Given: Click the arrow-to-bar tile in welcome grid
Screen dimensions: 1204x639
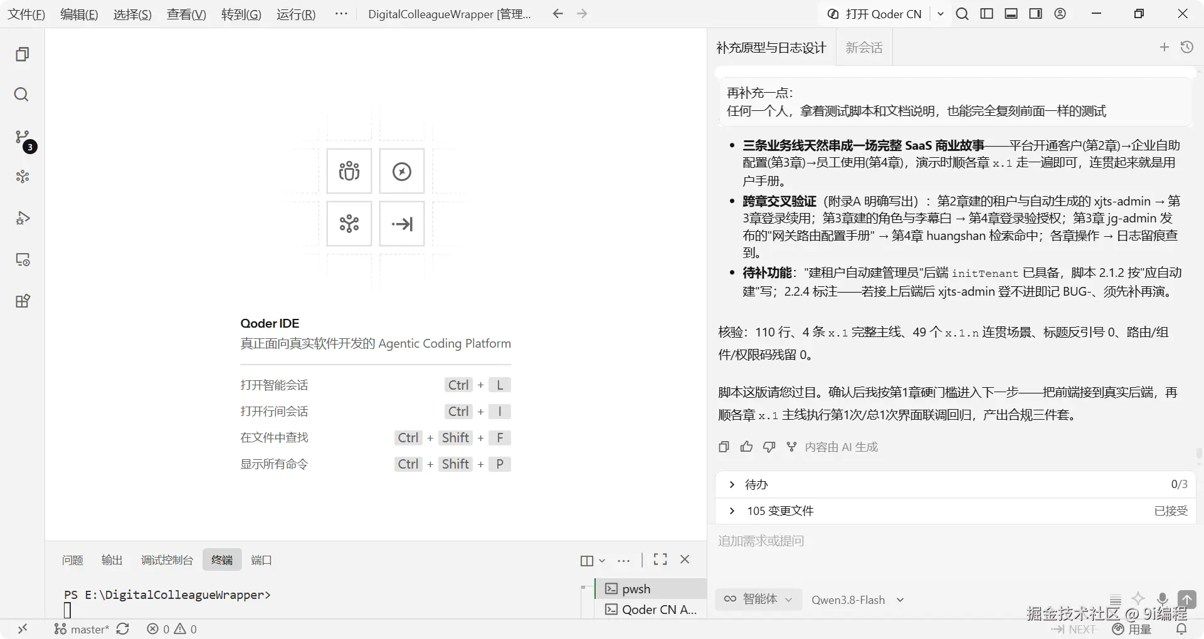Looking at the screenshot, I should (402, 224).
